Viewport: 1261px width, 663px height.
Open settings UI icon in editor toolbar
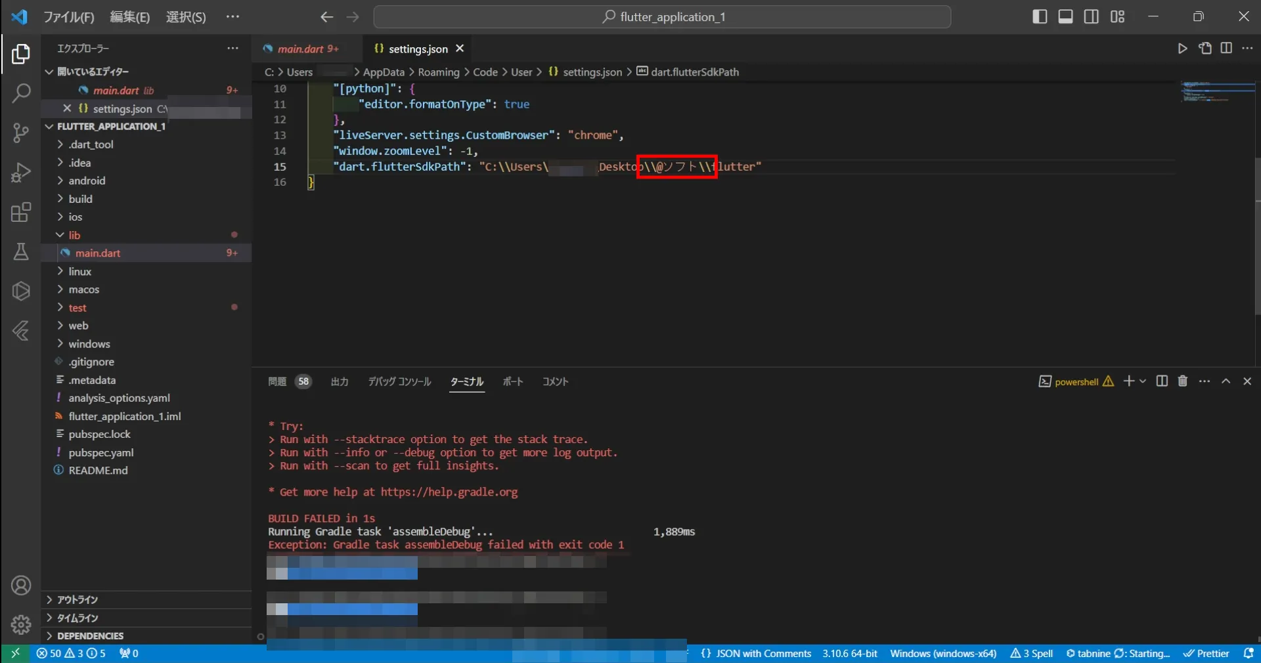click(1205, 49)
